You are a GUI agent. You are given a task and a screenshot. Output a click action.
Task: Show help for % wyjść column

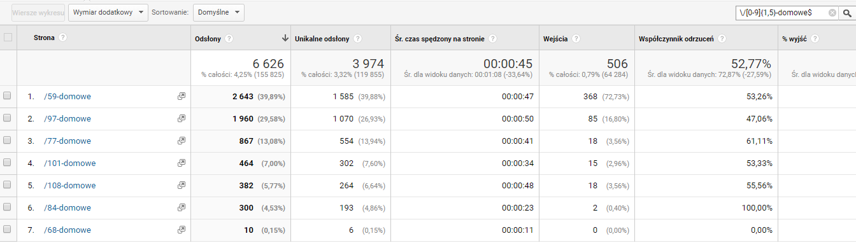pos(815,39)
